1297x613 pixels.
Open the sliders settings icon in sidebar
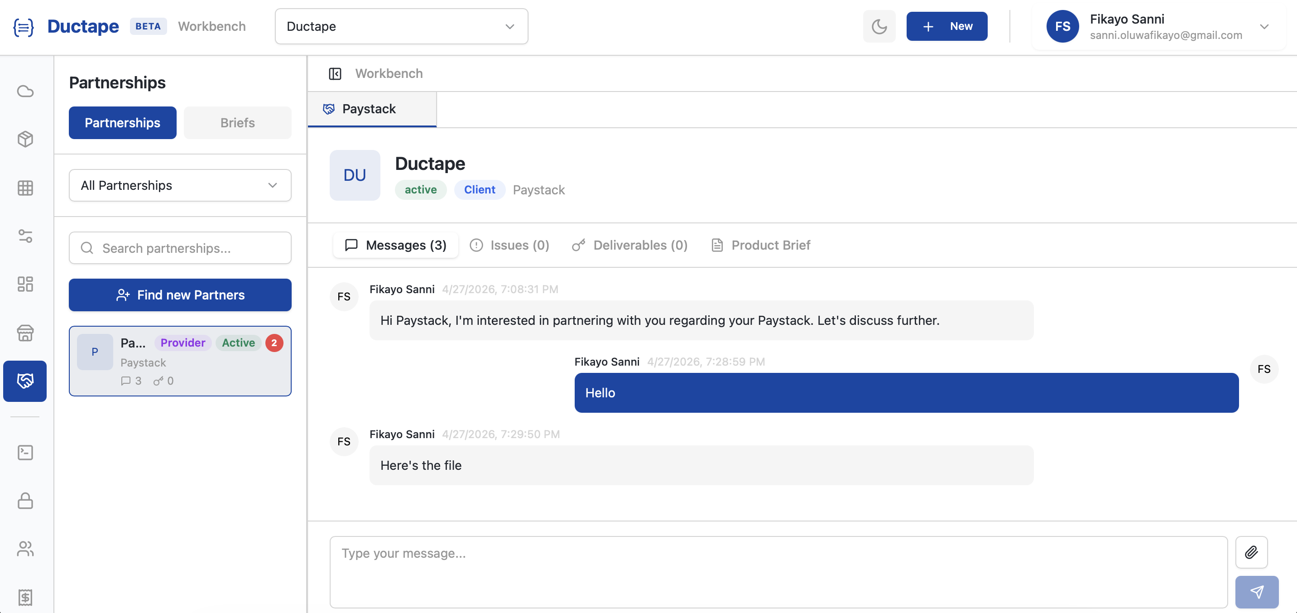tap(25, 236)
